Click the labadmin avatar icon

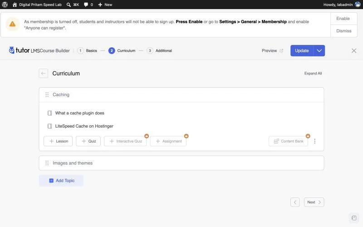tap(358, 5)
